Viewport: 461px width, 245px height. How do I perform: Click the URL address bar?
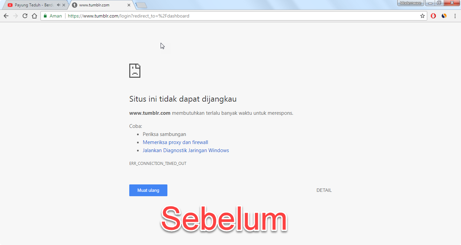tap(236, 16)
